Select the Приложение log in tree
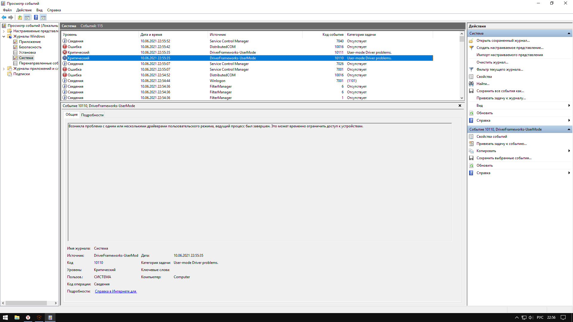This screenshot has width=573, height=322. click(x=30, y=42)
